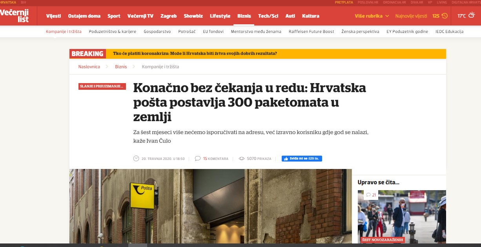Click the Facebook 'Sviđa mi se' like button

pyautogui.click(x=302, y=159)
